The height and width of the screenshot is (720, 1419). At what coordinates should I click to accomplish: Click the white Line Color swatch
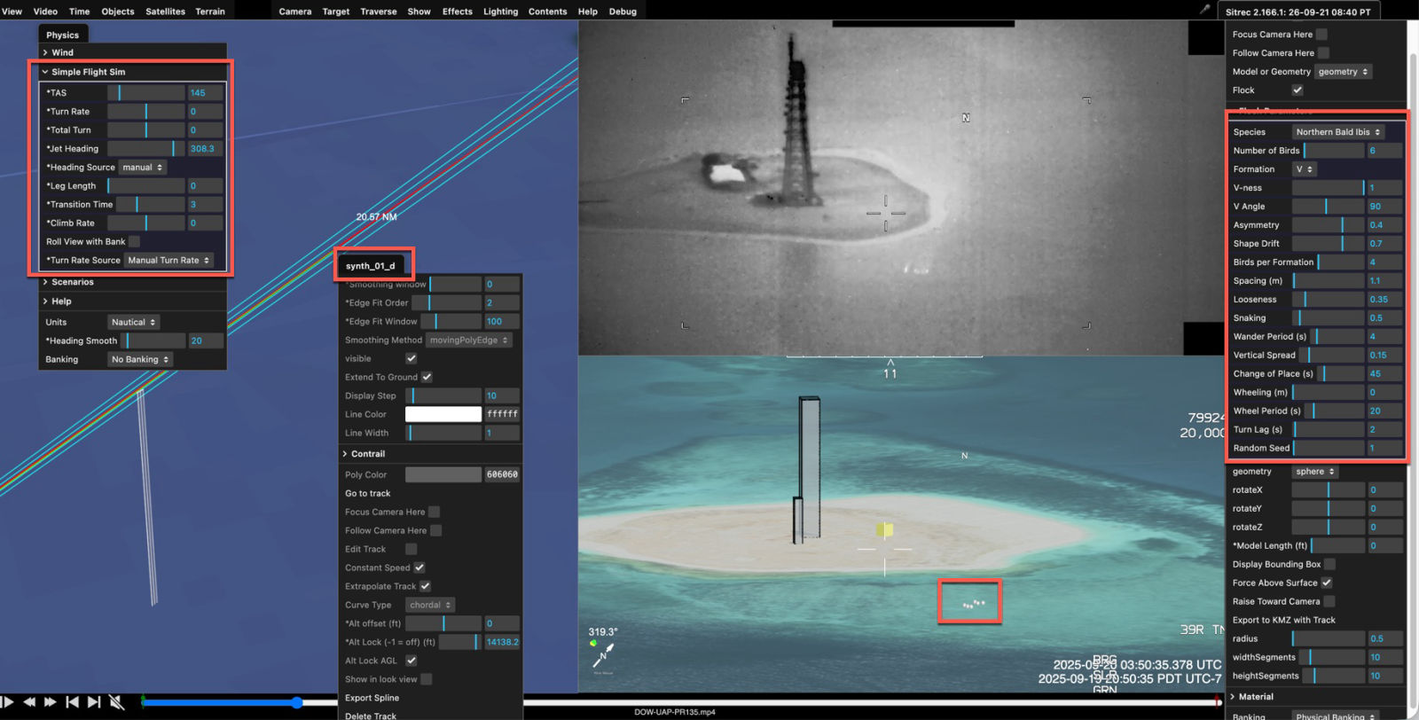point(443,415)
